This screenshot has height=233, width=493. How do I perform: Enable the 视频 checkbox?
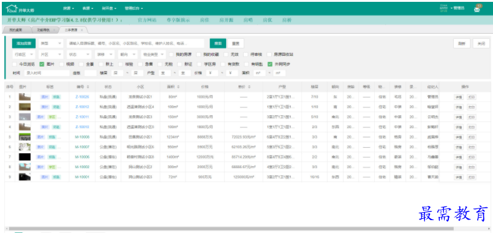click(x=61, y=64)
